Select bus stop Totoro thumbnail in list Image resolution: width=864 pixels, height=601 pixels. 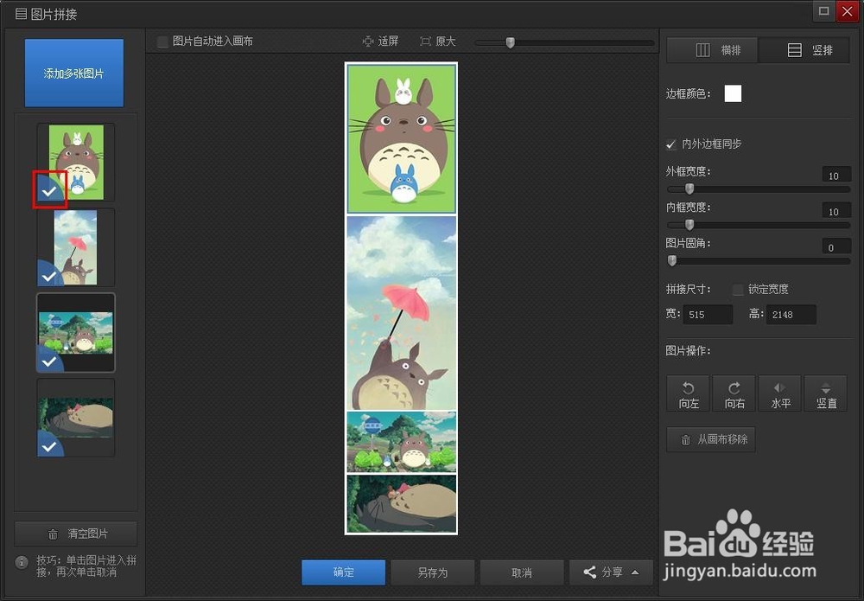76,332
